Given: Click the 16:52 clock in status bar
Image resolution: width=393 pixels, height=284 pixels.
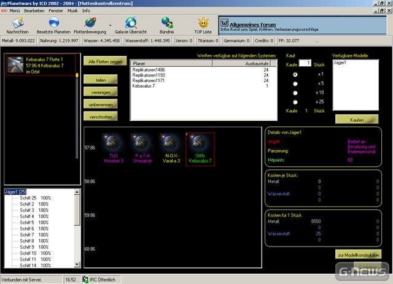Looking at the screenshot, I should click(x=71, y=280).
